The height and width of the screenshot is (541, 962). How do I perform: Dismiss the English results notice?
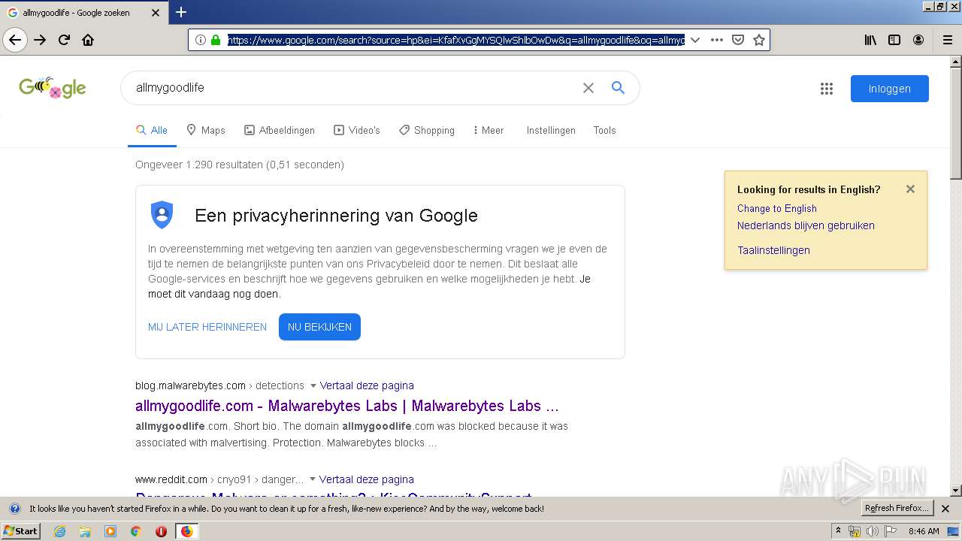pyautogui.click(x=910, y=189)
